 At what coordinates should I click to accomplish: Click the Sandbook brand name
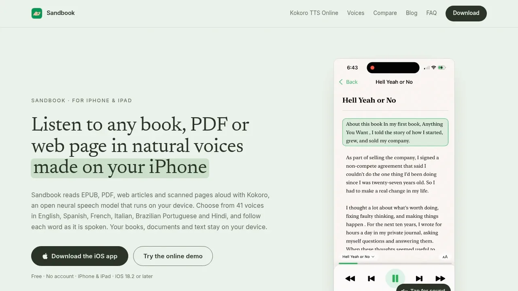61,13
